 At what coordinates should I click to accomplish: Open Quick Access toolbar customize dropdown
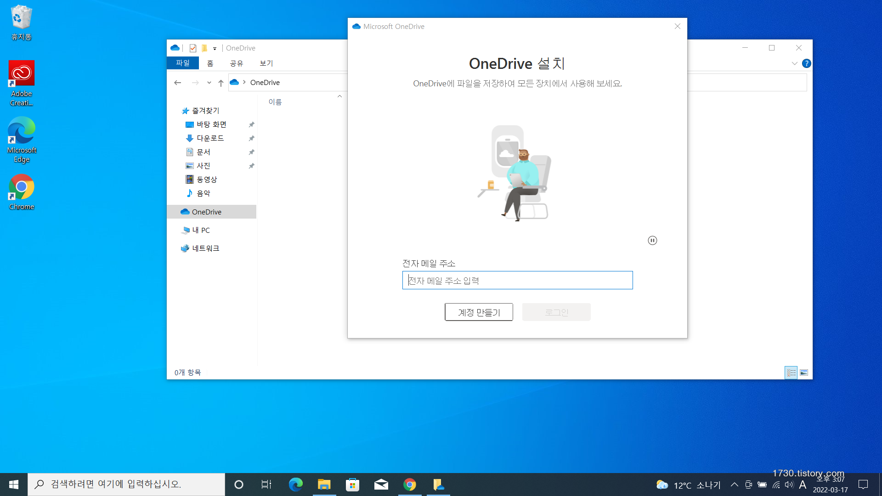tap(215, 48)
